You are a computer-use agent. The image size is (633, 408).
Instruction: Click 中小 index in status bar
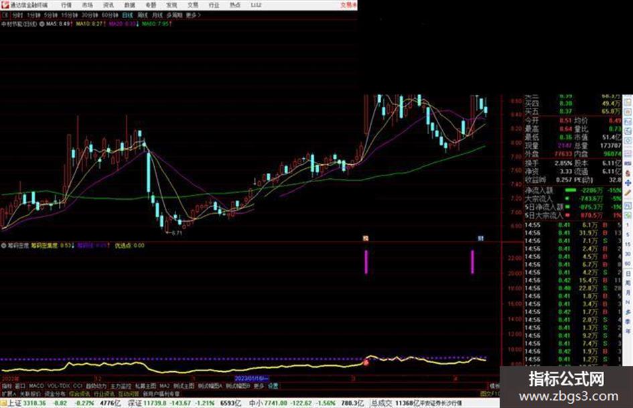coord(256,403)
